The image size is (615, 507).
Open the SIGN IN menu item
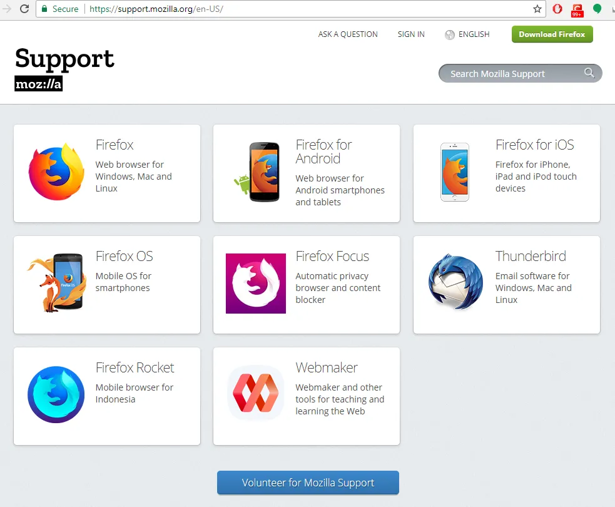pyautogui.click(x=411, y=34)
